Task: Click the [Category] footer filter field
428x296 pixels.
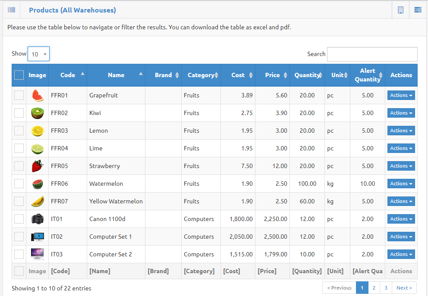Action: (x=201, y=271)
